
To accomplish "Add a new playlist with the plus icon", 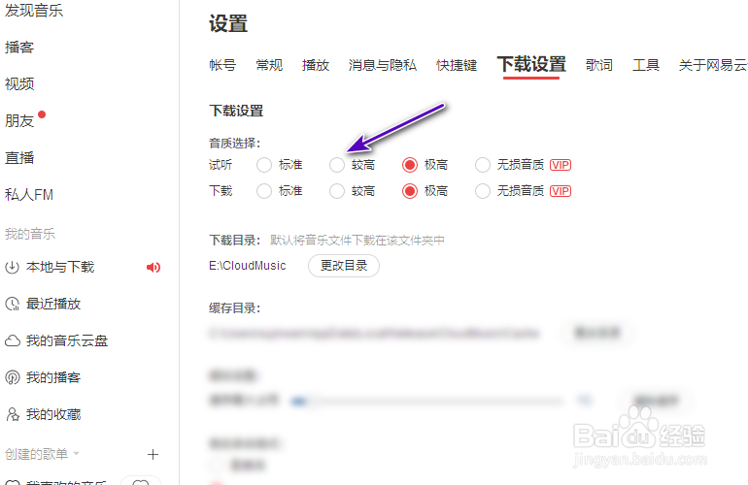I will click(x=153, y=455).
